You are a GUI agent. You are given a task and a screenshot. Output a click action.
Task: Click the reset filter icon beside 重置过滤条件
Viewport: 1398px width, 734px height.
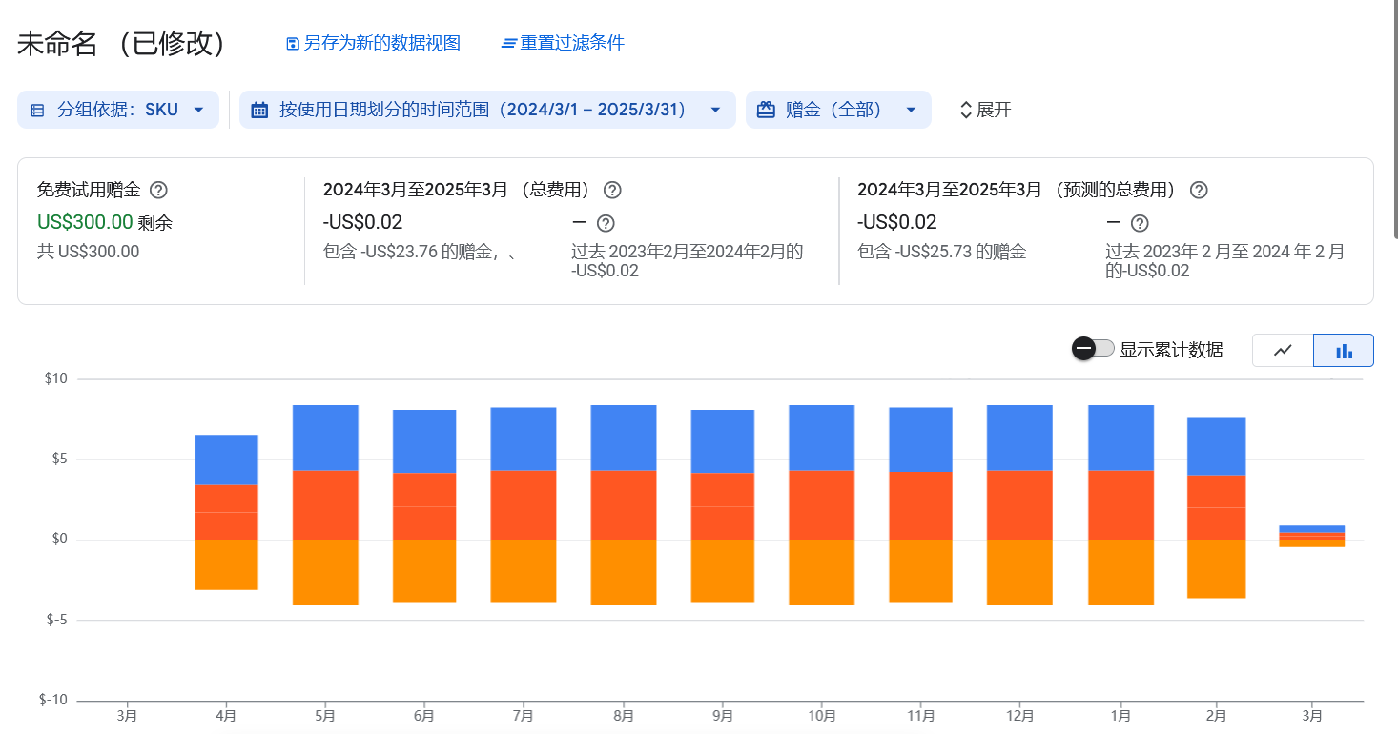509,44
